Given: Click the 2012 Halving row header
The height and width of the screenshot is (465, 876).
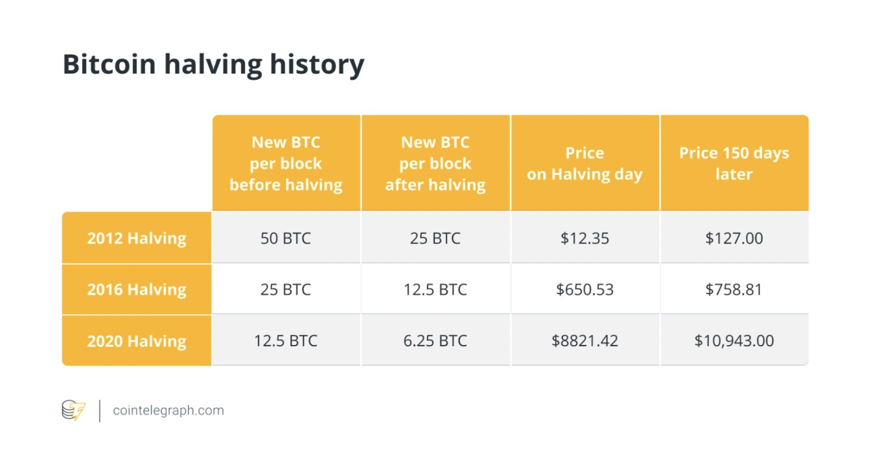Looking at the screenshot, I should tap(137, 238).
